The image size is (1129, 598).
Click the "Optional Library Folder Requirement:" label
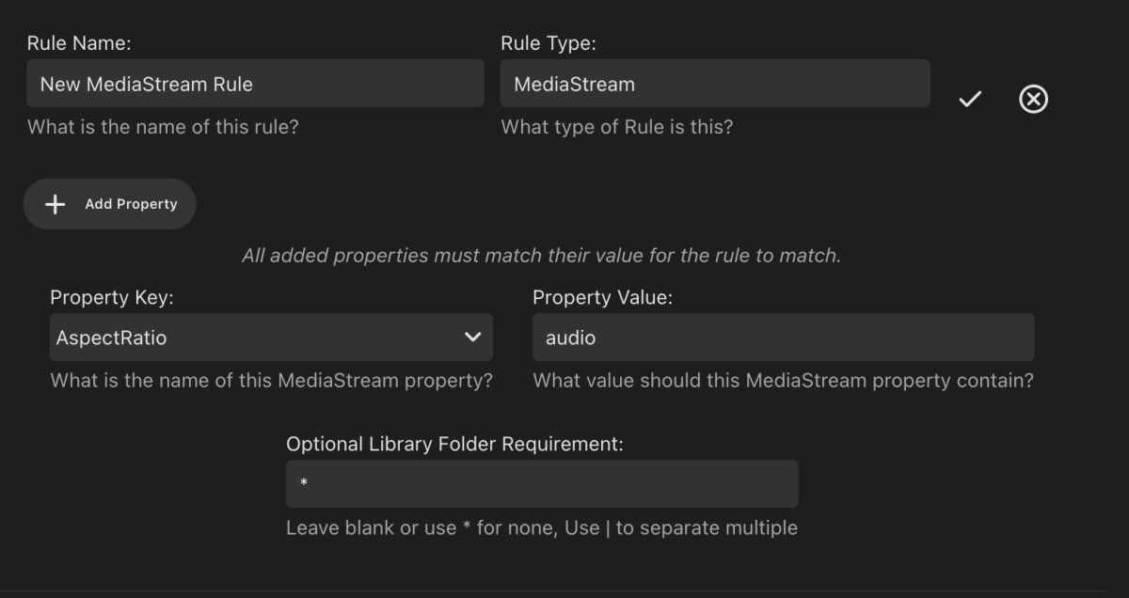click(x=454, y=444)
